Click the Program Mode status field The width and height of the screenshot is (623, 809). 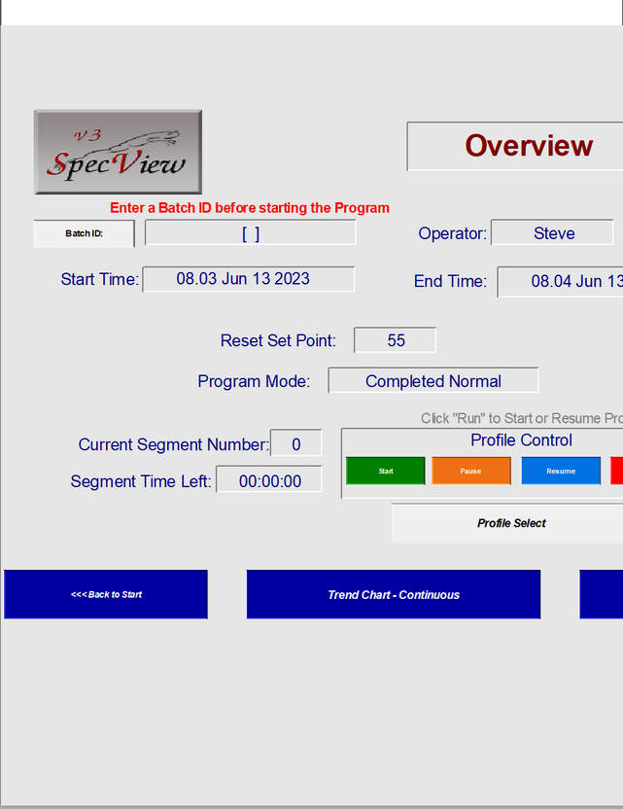[x=433, y=381]
